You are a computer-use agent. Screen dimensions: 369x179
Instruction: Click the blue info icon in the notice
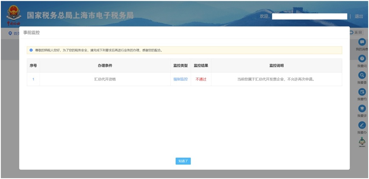coord(31,50)
